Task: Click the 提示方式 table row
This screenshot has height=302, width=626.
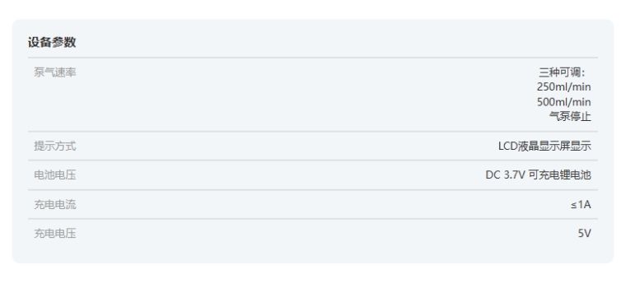Action: pos(313,146)
